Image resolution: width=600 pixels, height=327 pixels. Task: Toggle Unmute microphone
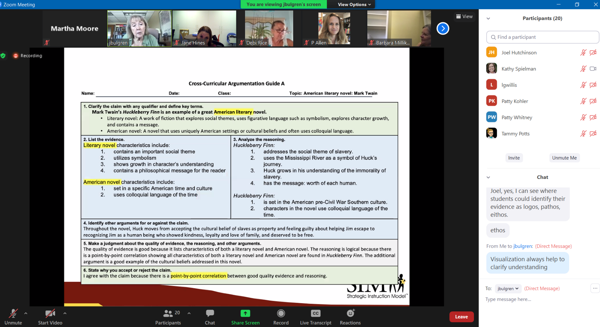pyautogui.click(x=13, y=314)
